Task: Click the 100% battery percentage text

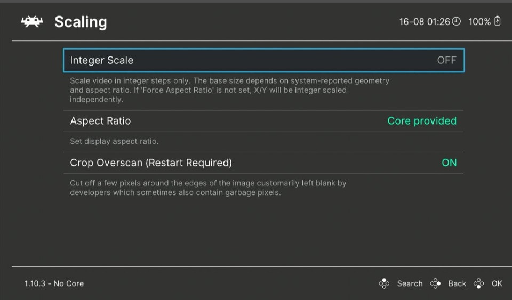Action: coord(479,22)
